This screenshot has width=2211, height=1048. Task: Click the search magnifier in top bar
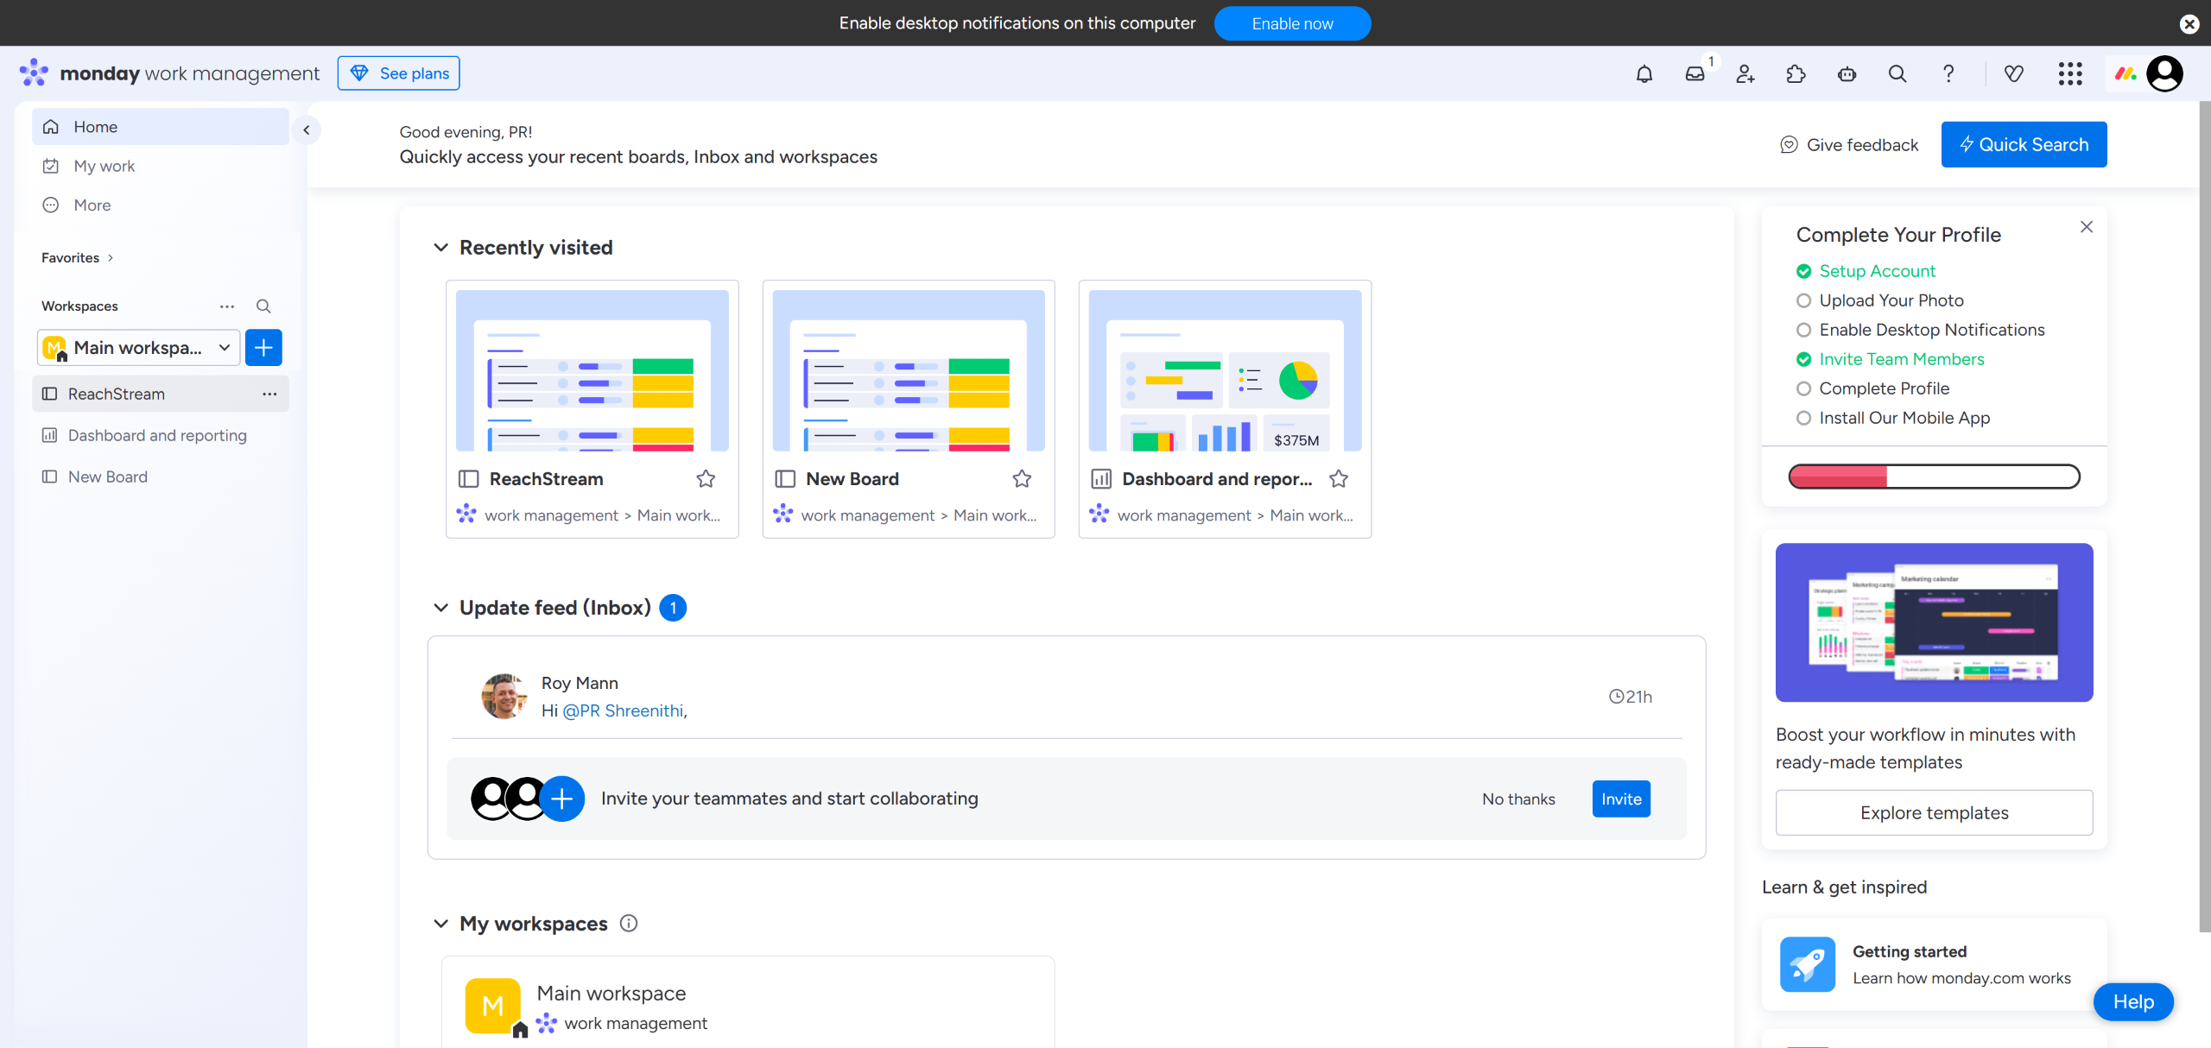point(1897,74)
